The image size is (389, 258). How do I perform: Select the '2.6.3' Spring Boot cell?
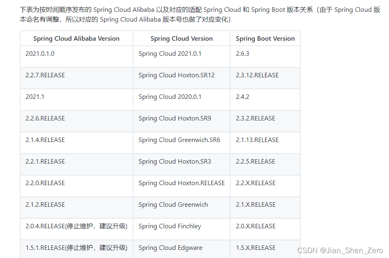click(x=265, y=57)
